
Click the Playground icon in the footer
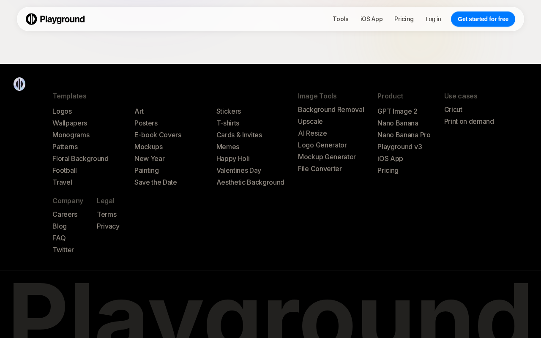point(19,84)
